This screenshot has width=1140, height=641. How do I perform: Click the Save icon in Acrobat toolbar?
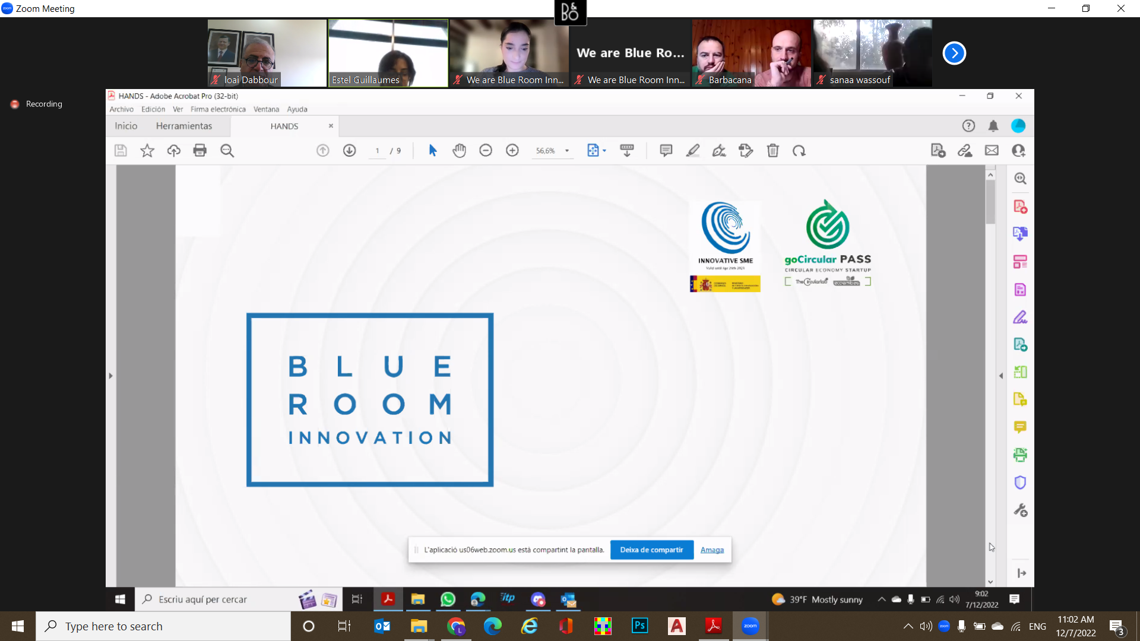click(121, 151)
